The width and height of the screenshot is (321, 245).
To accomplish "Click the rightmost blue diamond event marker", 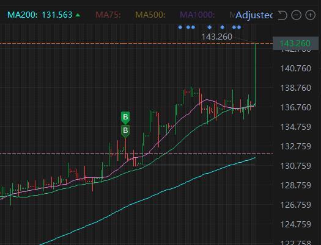I will [238, 27].
